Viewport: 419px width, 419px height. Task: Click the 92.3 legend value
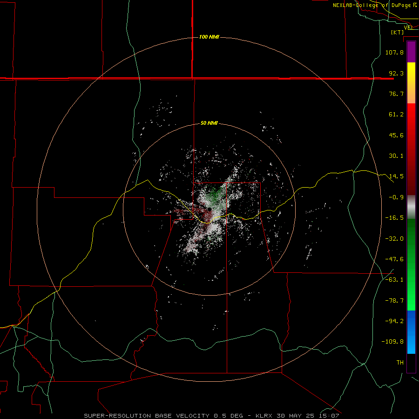[x=396, y=73]
